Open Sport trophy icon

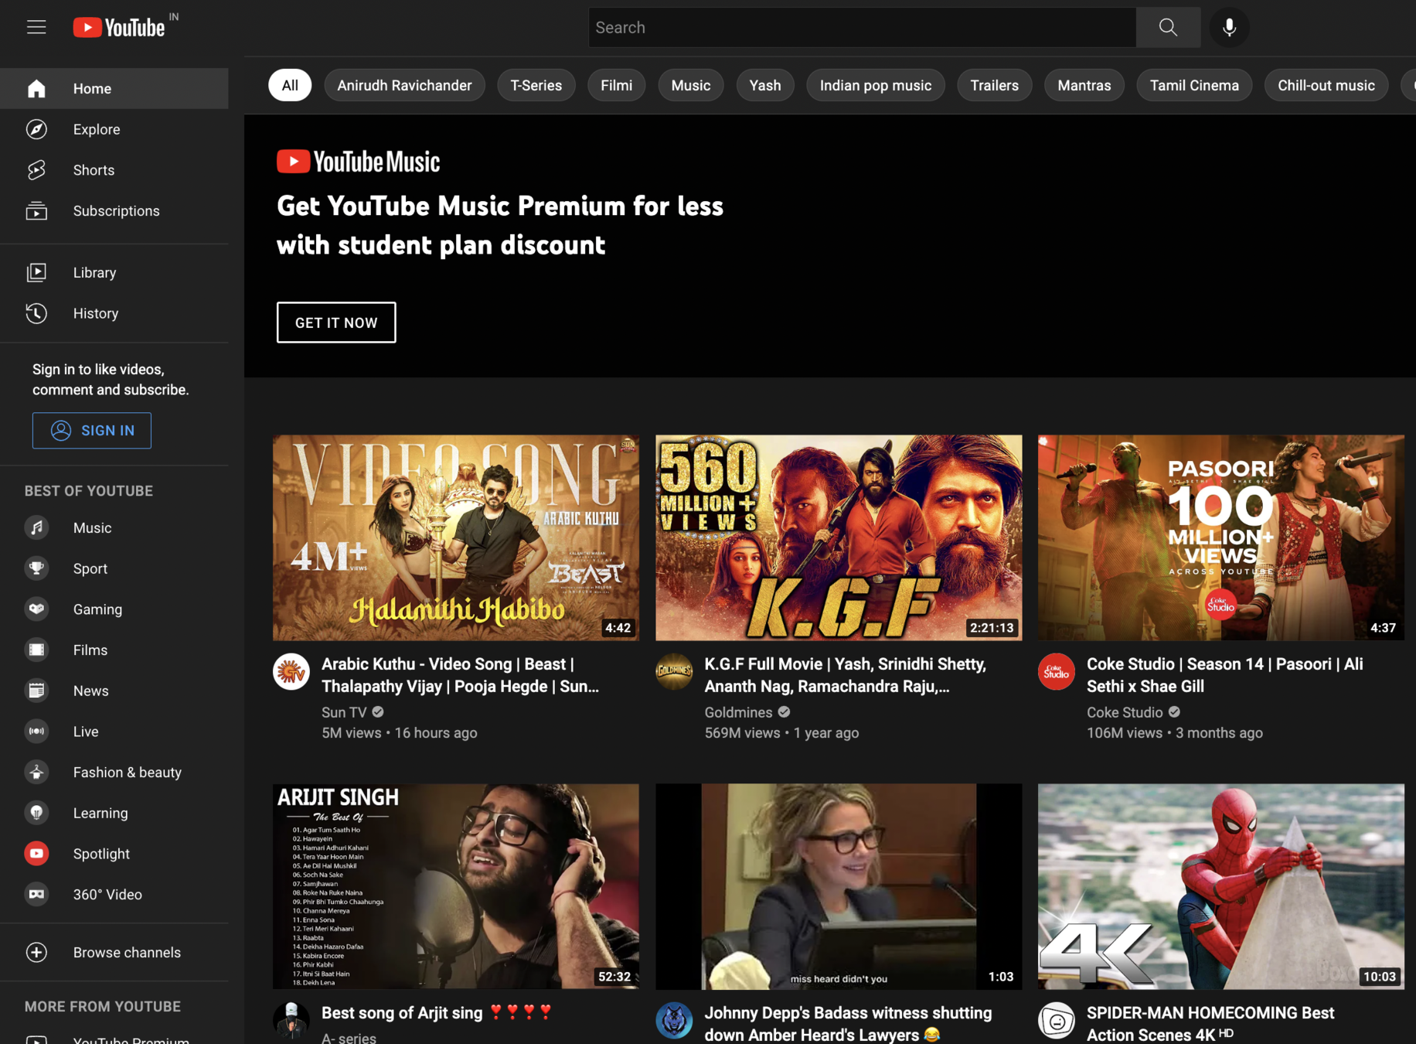tap(36, 568)
